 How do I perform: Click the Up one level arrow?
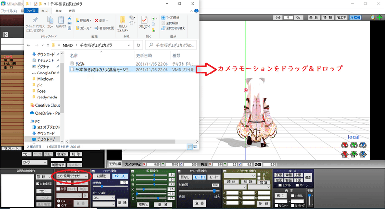coord(48,45)
